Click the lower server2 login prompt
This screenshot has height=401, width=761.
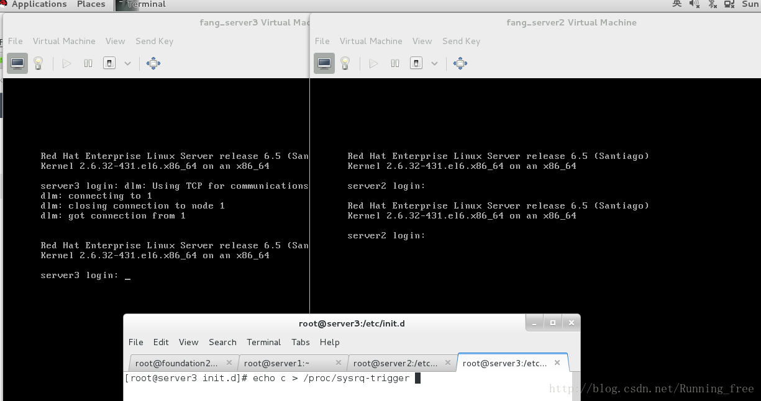[x=386, y=236]
